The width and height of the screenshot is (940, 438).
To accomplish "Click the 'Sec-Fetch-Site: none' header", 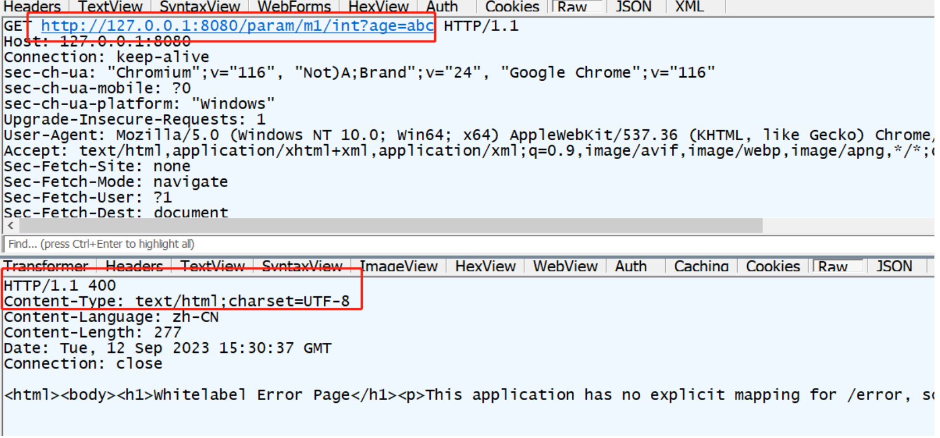I will pos(97,166).
